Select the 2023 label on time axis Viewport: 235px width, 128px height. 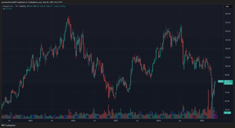pos(116,121)
